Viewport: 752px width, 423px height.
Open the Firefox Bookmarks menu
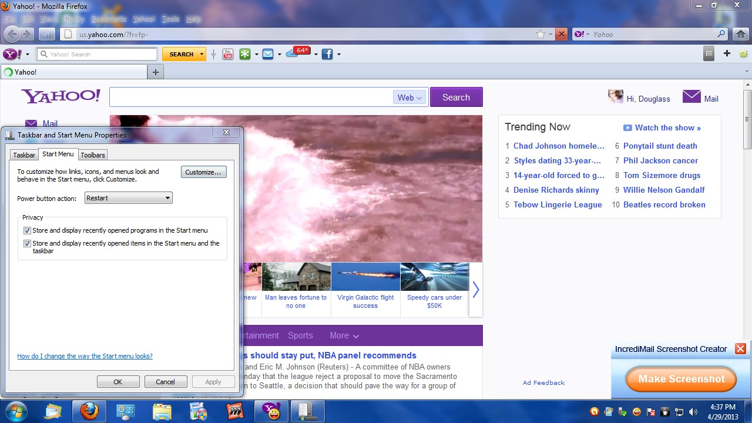point(109,19)
